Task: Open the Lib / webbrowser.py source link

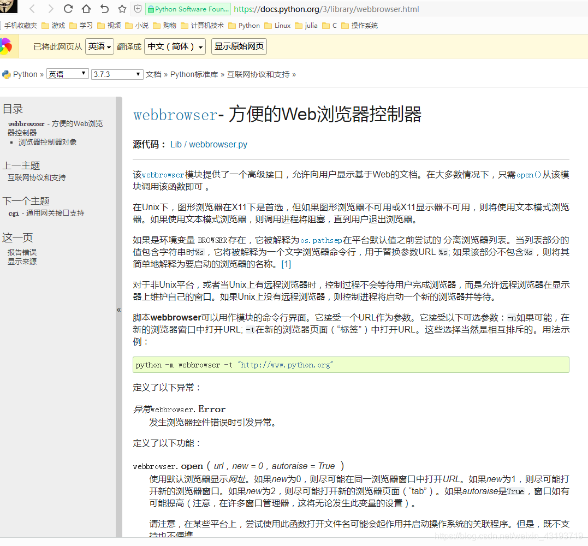Action: pos(209,144)
